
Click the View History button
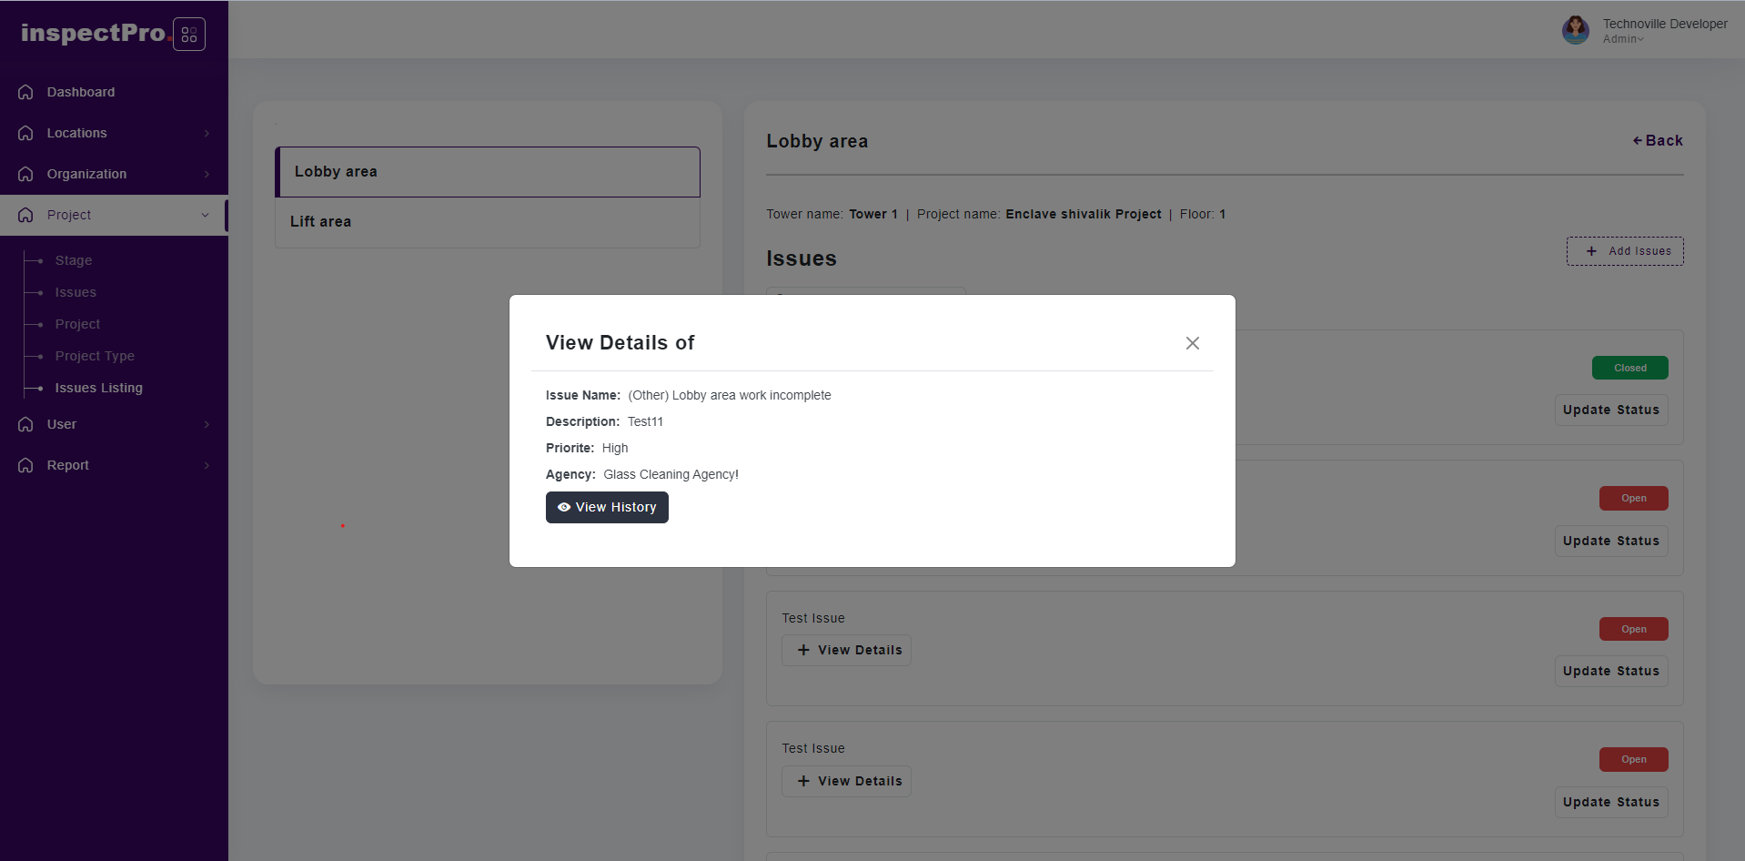coord(607,507)
